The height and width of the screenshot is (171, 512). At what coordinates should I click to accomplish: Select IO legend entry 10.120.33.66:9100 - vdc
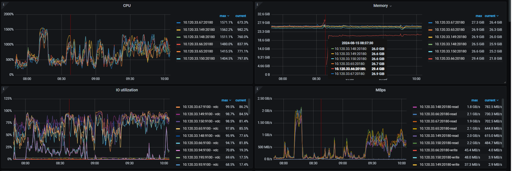click(x=200, y=143)
